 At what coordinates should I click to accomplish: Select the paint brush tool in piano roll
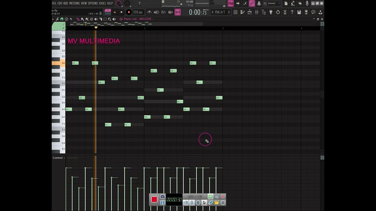click(83, 19)
